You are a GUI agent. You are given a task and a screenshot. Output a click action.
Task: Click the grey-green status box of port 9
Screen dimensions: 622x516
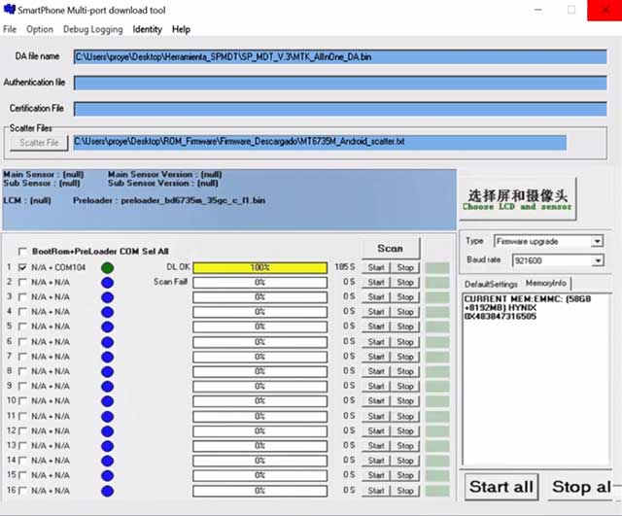click(x=437, y=387)
